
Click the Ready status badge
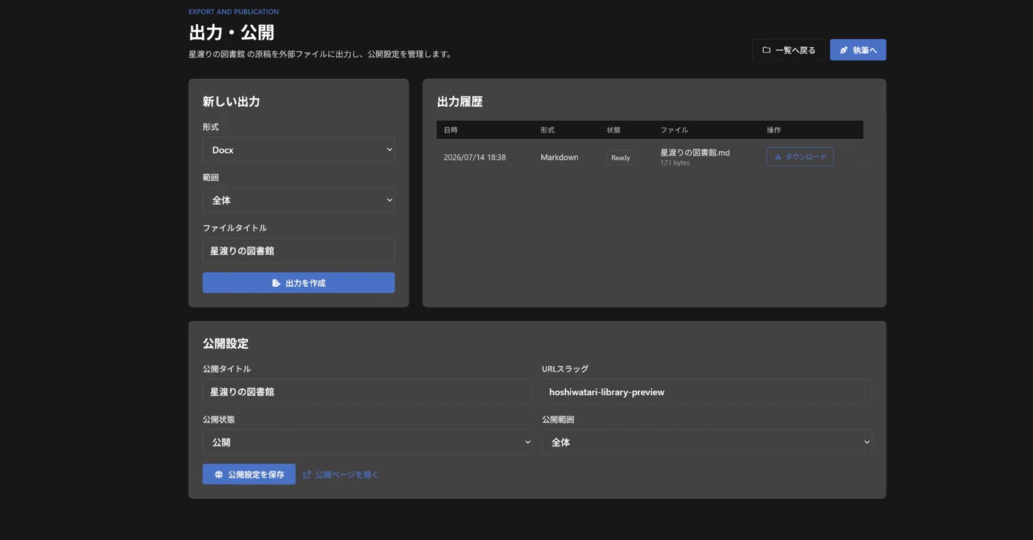620,158
